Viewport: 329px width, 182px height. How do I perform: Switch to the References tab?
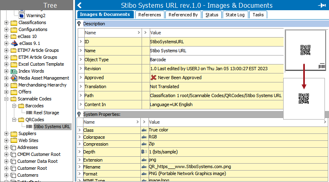click(x=149, y=15)
